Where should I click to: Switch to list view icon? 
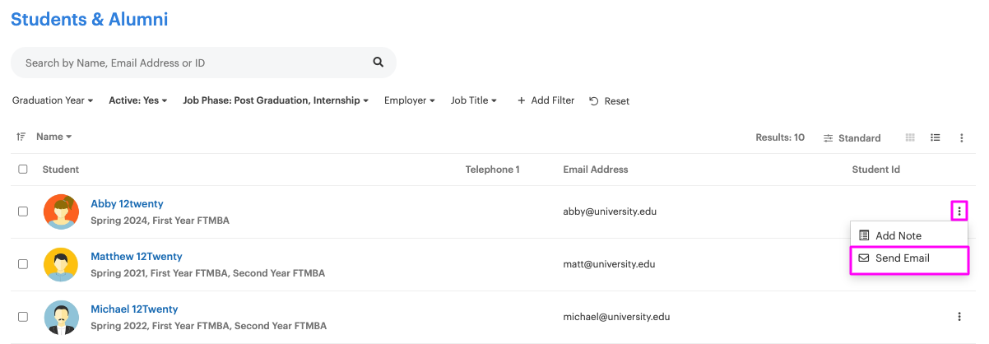(x=936, y=137)
